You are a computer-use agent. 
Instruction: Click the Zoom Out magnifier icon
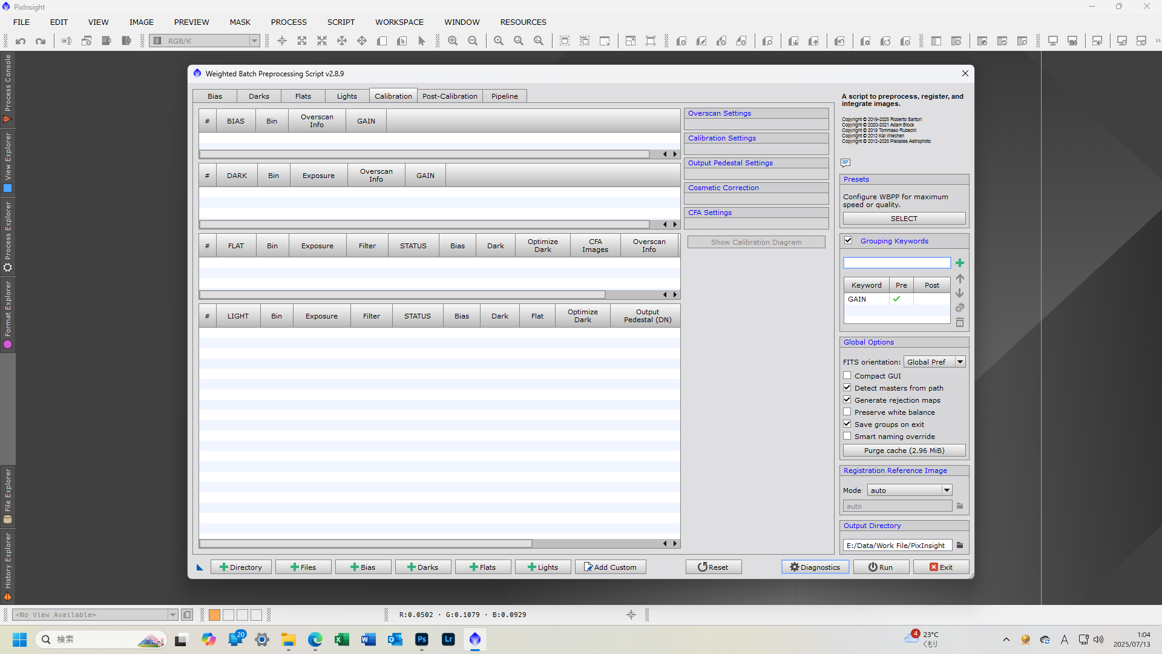[473, 41]
